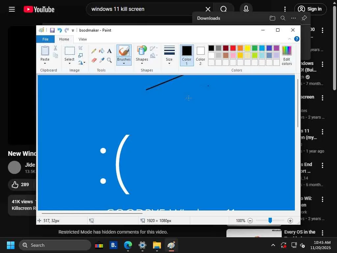Click the Brushes tool button

click(x=124, y=55)
